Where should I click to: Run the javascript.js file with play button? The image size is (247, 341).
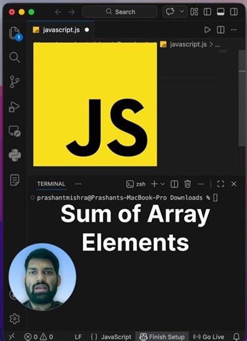coord(207,30)
